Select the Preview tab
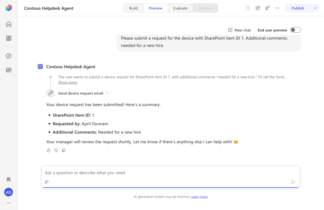The image size is (324, 210). click(155, 8)
